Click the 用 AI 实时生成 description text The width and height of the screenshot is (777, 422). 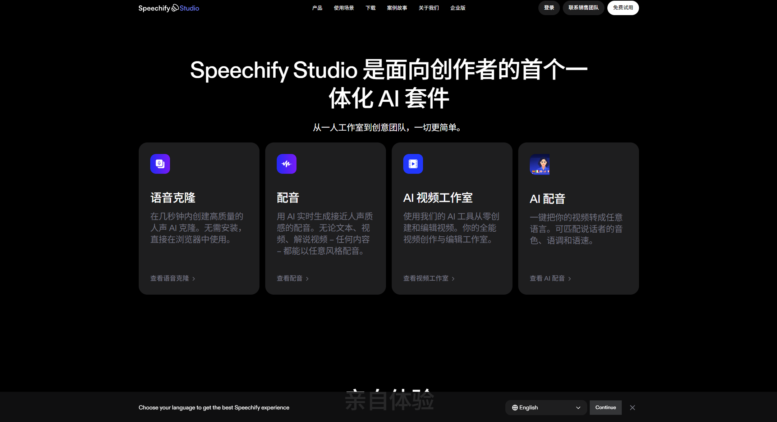click(325, 233)
